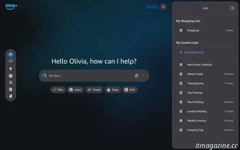Open the documents sidebar icon at bottom
Viewport: 240px width, 150px height.
click(11, 96)
